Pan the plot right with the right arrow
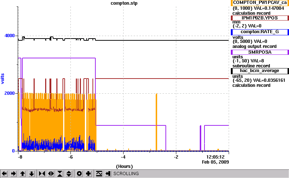This screenshot has height=178, width=289. (13, 174)
